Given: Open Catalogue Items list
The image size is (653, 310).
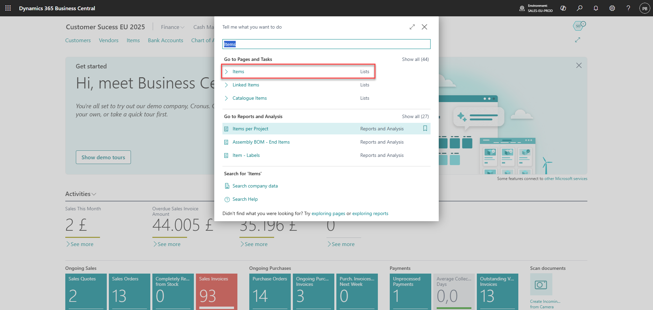Looking at the screenshot, I should [x=250, y=98].
